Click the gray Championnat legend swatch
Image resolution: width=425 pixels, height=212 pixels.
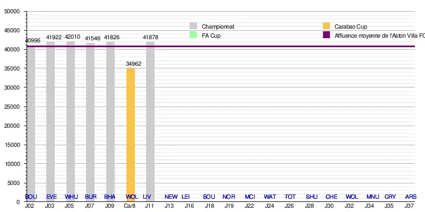(193, 26)
